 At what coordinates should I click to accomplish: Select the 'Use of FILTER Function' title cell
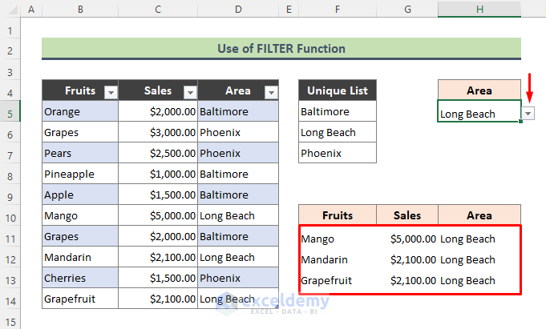click(281, 49)
